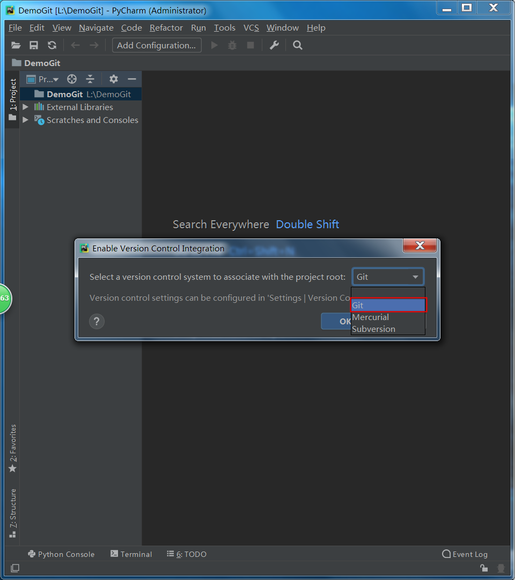
Task: Click the help question mark button
Action: tap(97, 322)
